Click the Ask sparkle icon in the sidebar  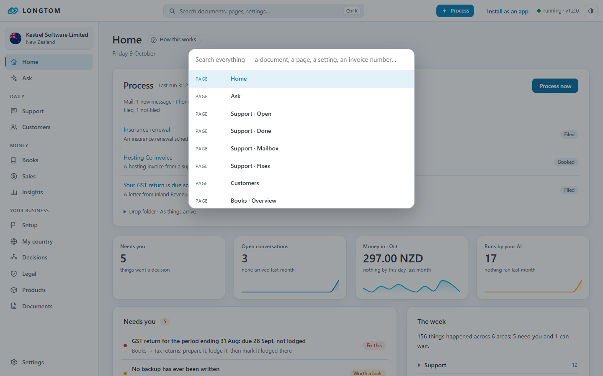click(x=14, y=78)
